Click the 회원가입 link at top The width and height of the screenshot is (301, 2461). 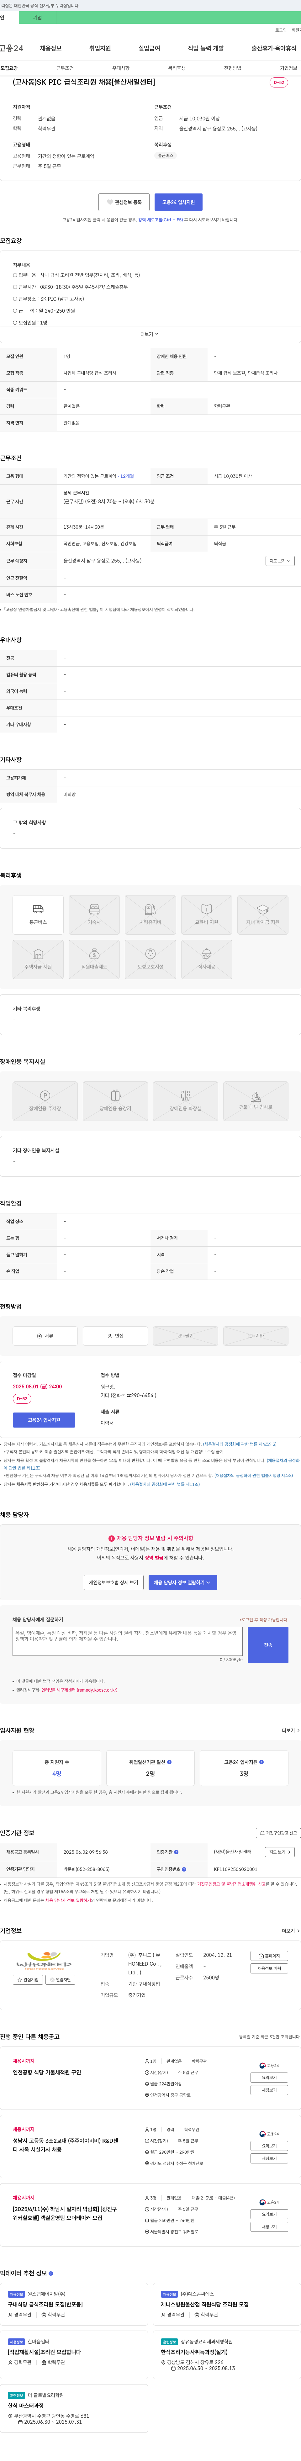point(296,29)
